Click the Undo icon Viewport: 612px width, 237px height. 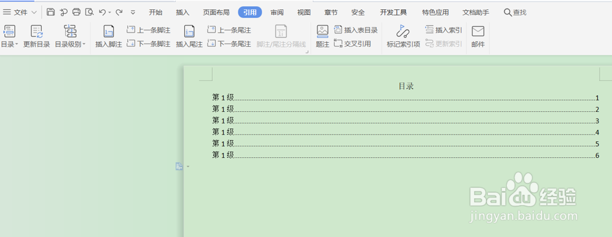tap(102, 12)
